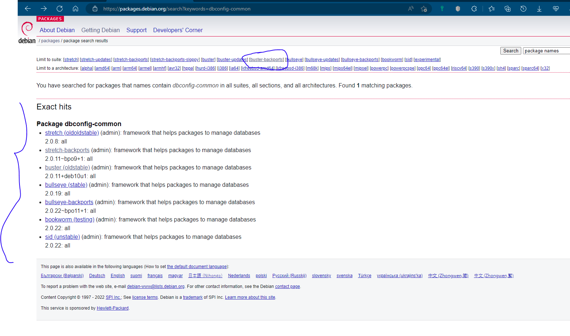Switch page language to Deutsch
This screenshot has width=570, height=336.
(x=97, y=276)
